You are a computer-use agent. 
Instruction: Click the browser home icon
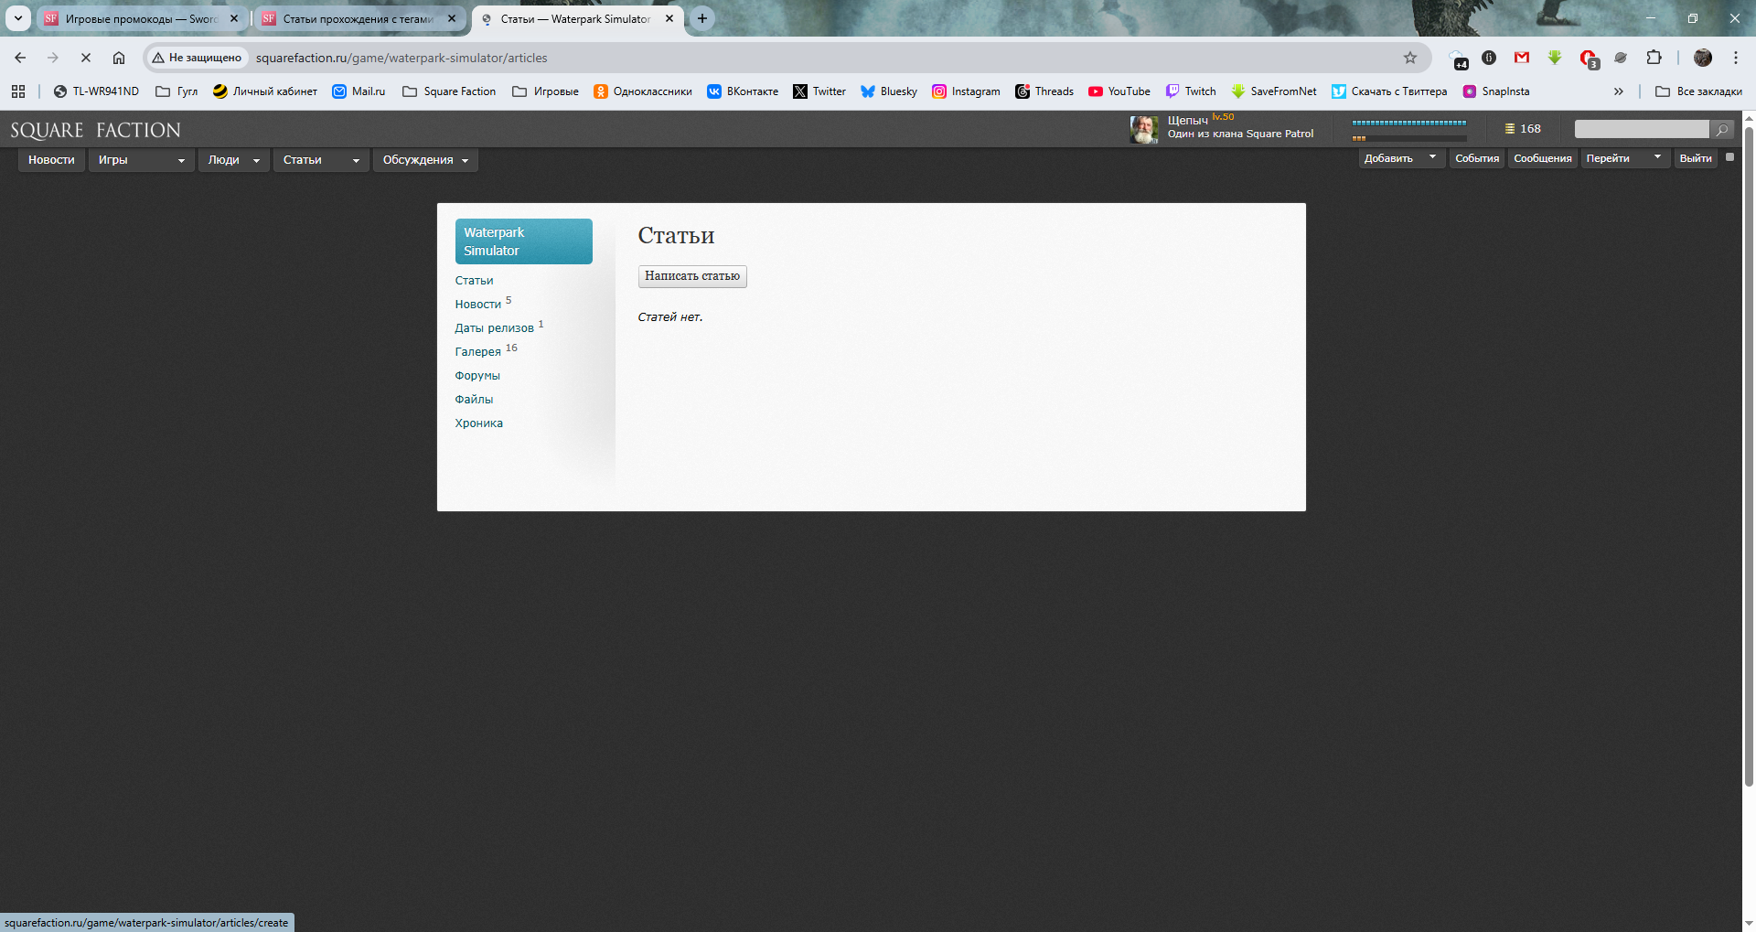point(119,58)
